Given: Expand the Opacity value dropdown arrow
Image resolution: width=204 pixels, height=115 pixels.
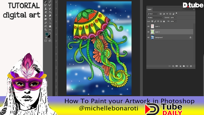Looking at the screenshot, I should coord(176,18).
